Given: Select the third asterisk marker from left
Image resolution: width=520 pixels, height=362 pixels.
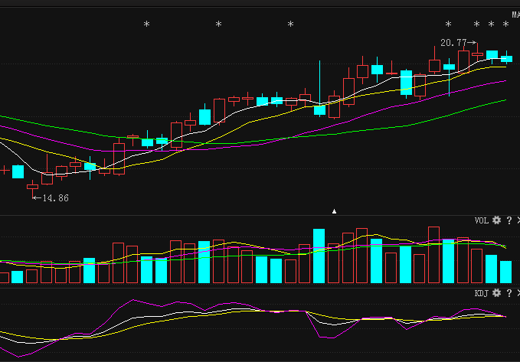Looking at the screenshot, I should click(290, 24).
